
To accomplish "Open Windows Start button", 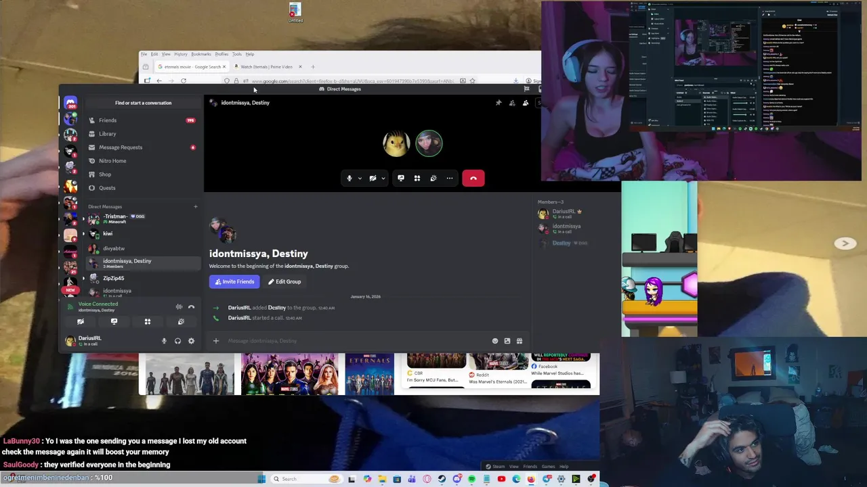I will (x=261, y=479).
